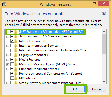111x97 pixels.
Task: Click the Windows Features title bar icon
Action: click(4, 4)
